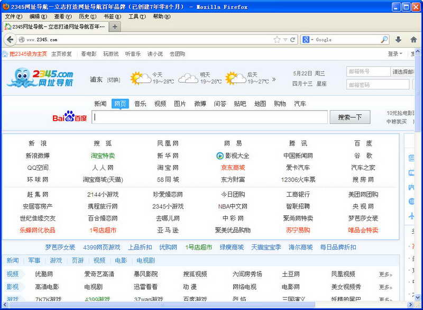Screen dimensions: 423x310
Task: Switch city with 切换 link
Action: click(x=114, y=80)
